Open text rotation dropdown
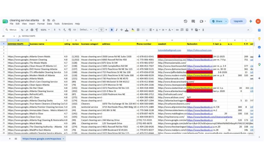 170,30
